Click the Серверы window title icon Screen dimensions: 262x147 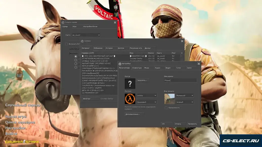pyautogui.click(x=82, y=41)
